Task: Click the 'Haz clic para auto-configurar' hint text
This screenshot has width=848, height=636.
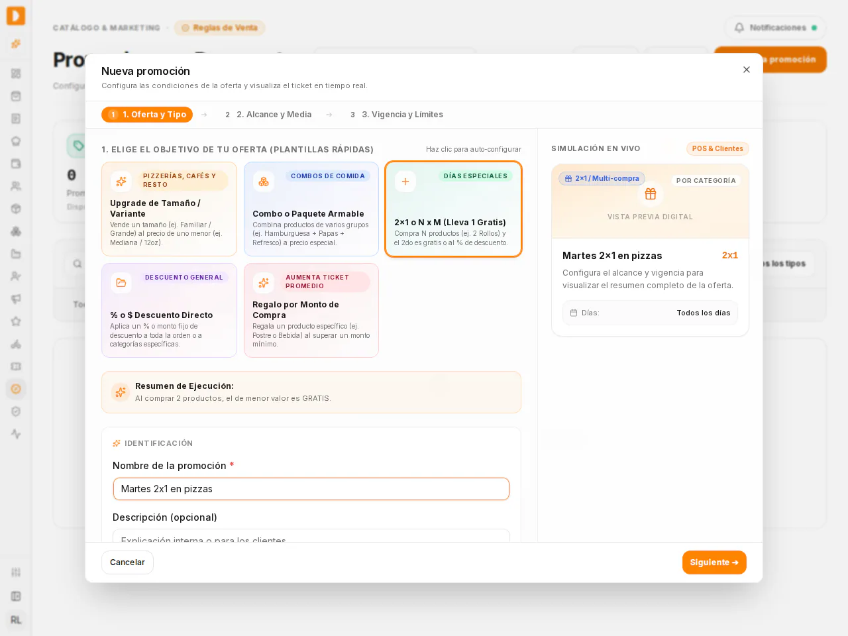Action: coord(474,149)
